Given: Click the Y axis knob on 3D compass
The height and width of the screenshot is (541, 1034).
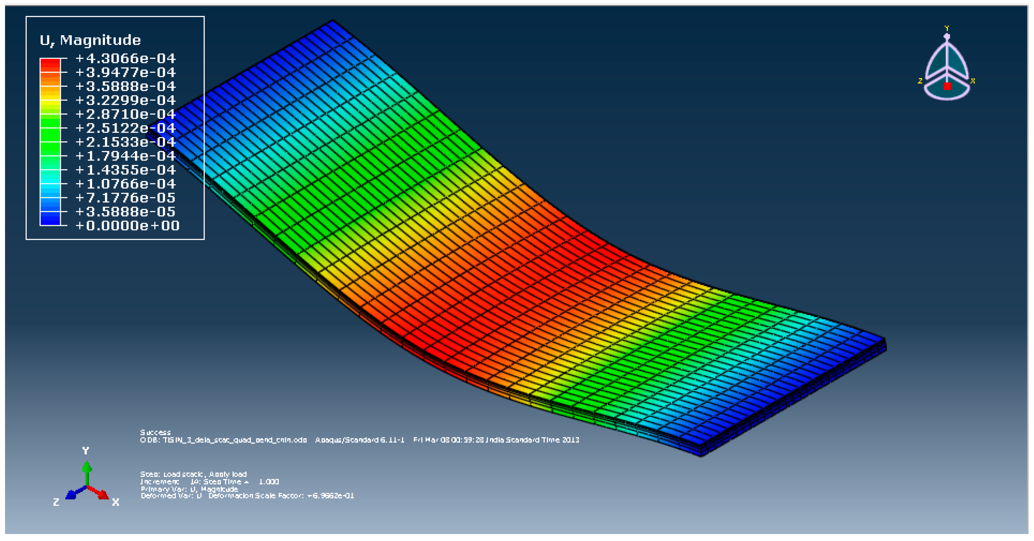Looking at the screenshot, I should coord(946,36).
